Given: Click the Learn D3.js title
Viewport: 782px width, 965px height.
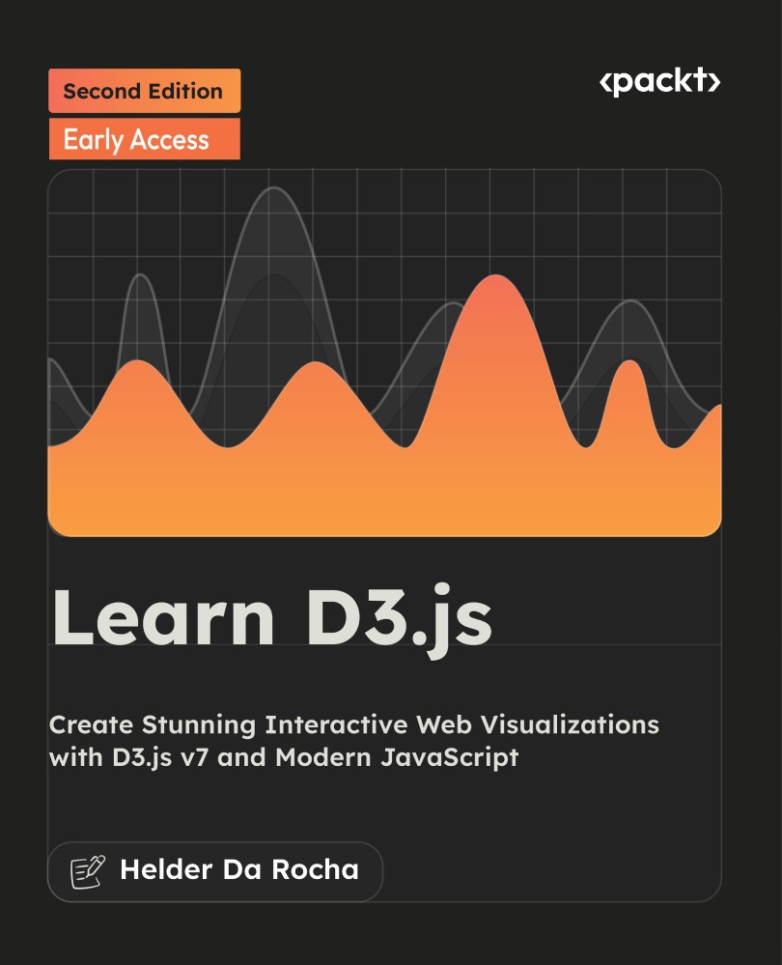Looking at the screenshot, I should coord(272,620).
